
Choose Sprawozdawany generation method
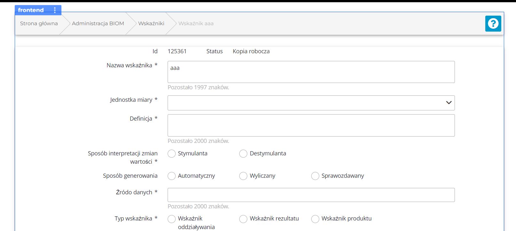tap(315, 176)
